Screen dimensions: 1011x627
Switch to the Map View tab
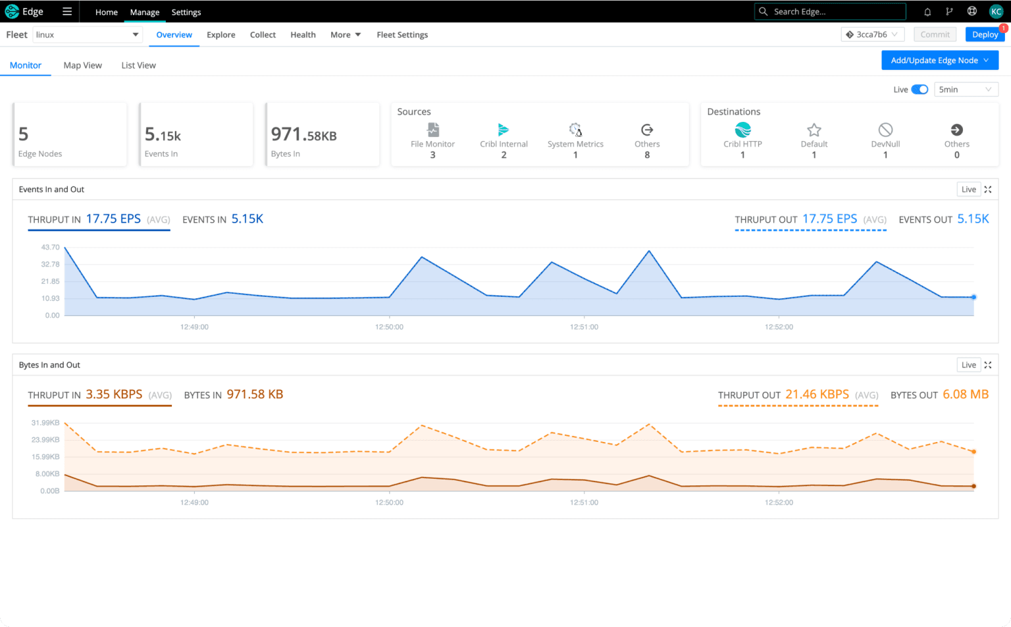pyautogui.click(x=82, y=65)
